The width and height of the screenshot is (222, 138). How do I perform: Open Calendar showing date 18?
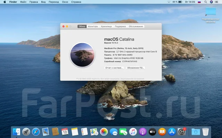[65, 132]
